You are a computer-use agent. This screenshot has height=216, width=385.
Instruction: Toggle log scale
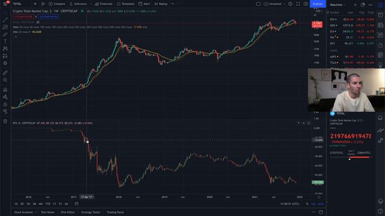tap(313, 204)
